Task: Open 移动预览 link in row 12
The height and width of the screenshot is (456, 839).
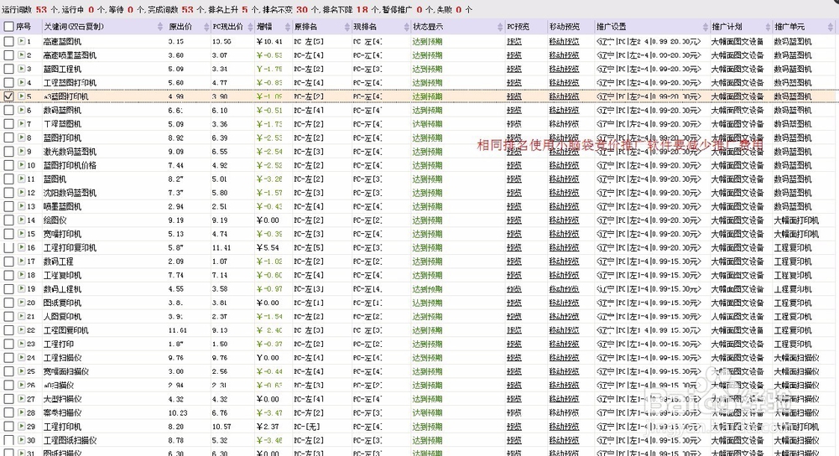Action: [x=564, y=193]
